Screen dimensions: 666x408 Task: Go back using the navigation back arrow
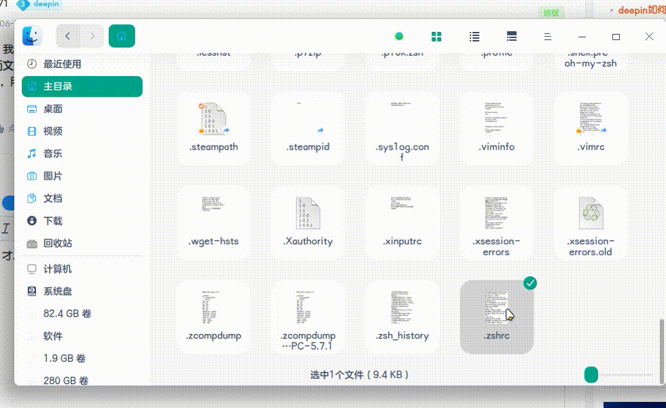(x=66, y=36)
